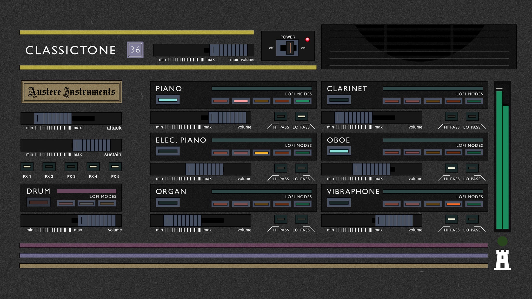Image resolution: width=532 pixels, height=299 pixels.
Task: Toggle Piano instrument on/off button
Action: coord(168,100)
